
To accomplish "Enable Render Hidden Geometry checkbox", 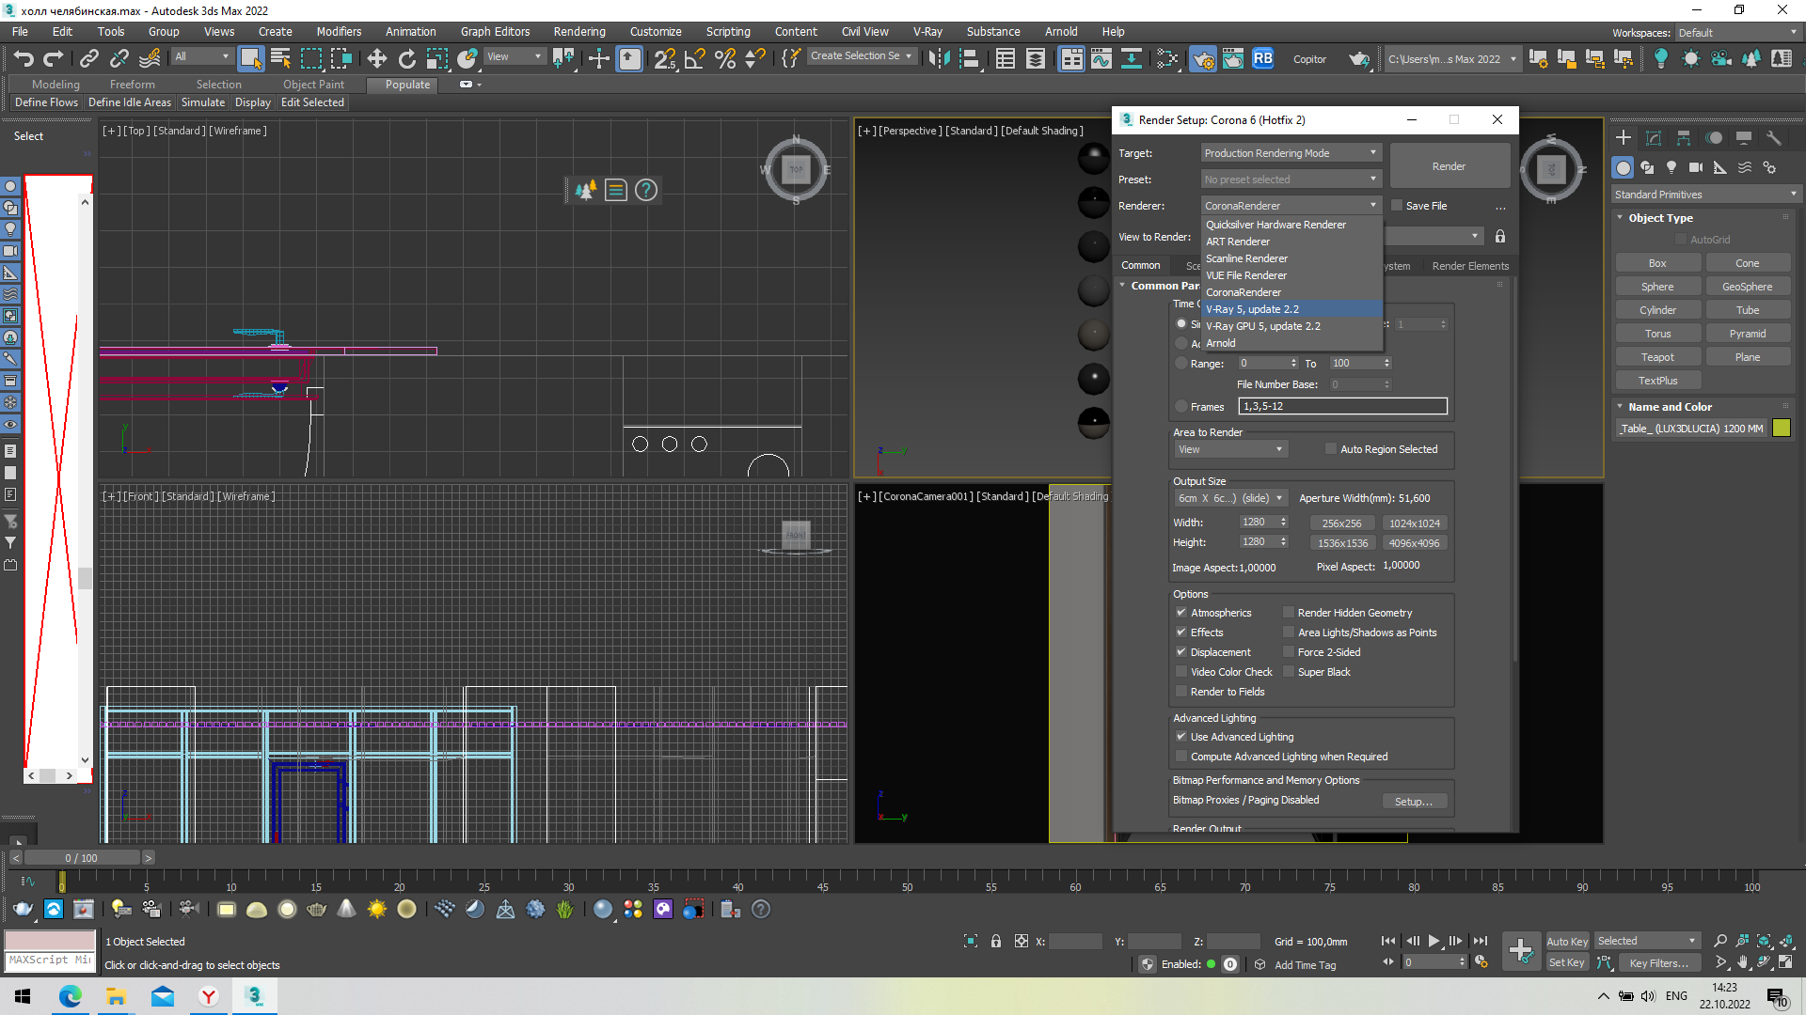I will 1289,613.
